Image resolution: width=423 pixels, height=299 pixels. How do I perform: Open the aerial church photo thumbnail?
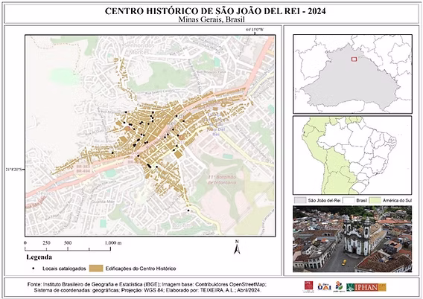coord(352,239)
